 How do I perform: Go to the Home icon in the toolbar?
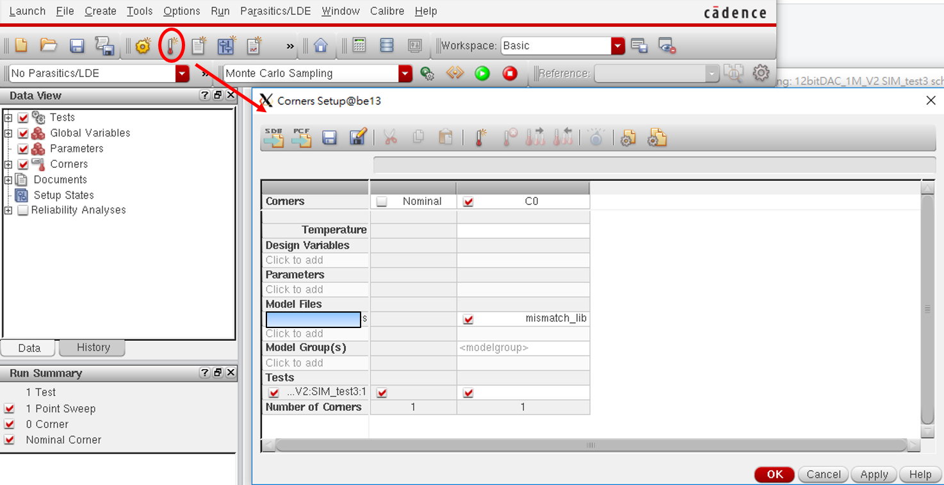[x=321, y=45]
